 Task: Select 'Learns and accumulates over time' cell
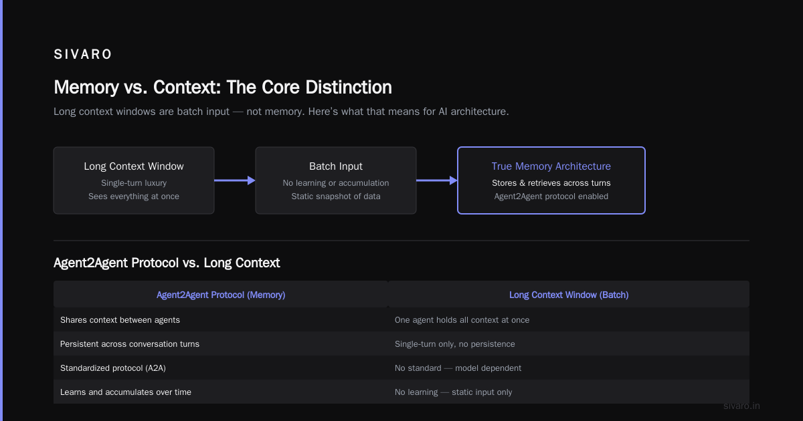pyautogui.click(x=221, y=392)
